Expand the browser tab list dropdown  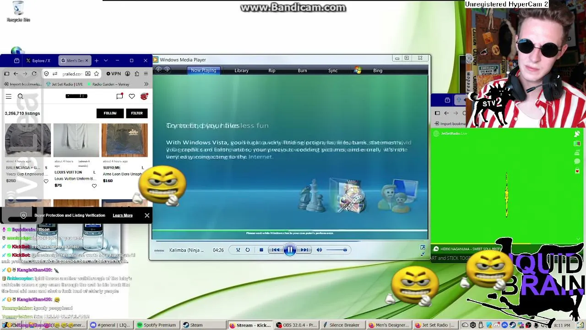click(x=106, y=60)
